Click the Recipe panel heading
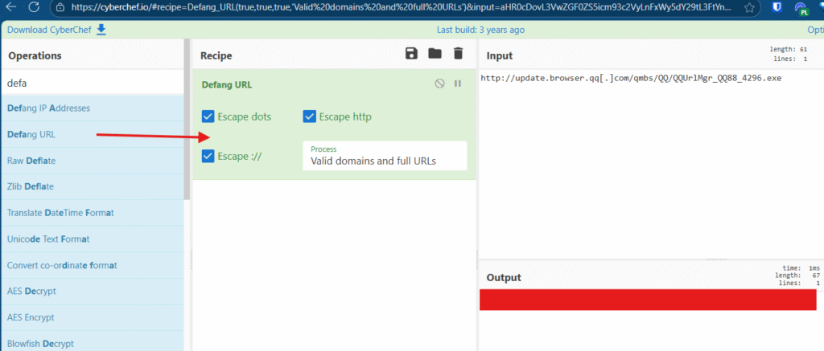Viewport: 824px width, 351px height. 216,55
